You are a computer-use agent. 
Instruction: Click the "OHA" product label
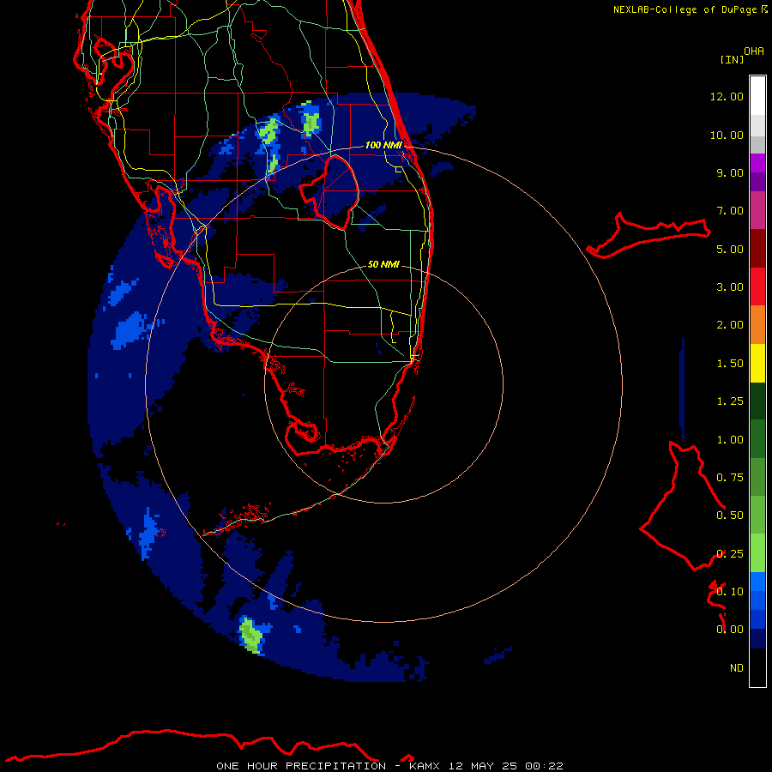click(754, 51)
